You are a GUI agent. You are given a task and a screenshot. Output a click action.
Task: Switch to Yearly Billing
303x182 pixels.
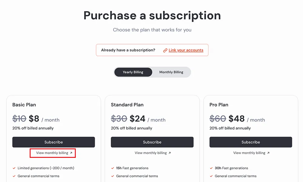[133, 72]
